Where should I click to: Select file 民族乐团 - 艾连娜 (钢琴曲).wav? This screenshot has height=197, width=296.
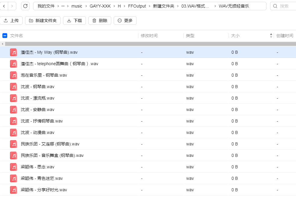point(148,144)
